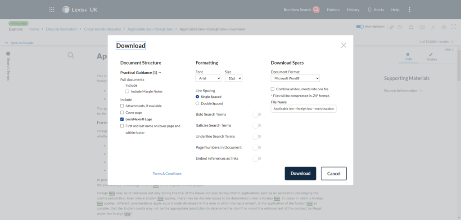Click in the File Name input field

(x=303, y=109)
